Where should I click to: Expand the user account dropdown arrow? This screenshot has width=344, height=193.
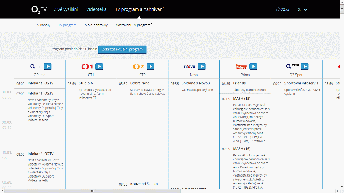click(305, 9)
